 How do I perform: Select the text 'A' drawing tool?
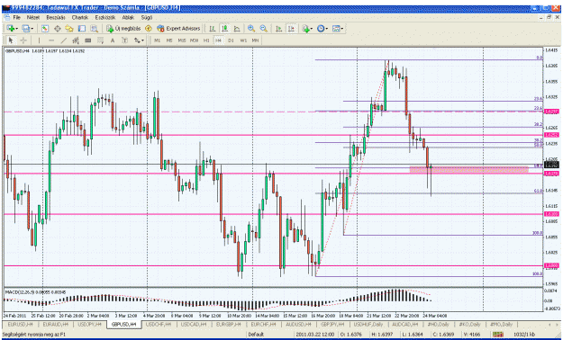113,40
